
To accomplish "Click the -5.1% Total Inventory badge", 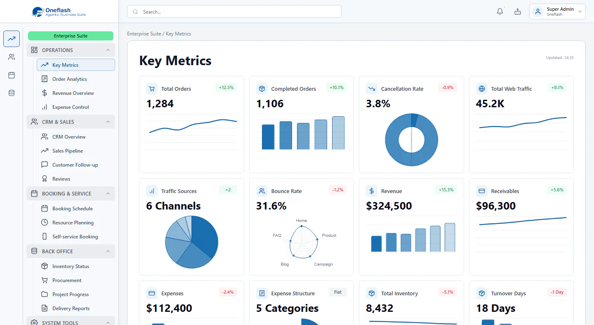I will coord(448,292).
